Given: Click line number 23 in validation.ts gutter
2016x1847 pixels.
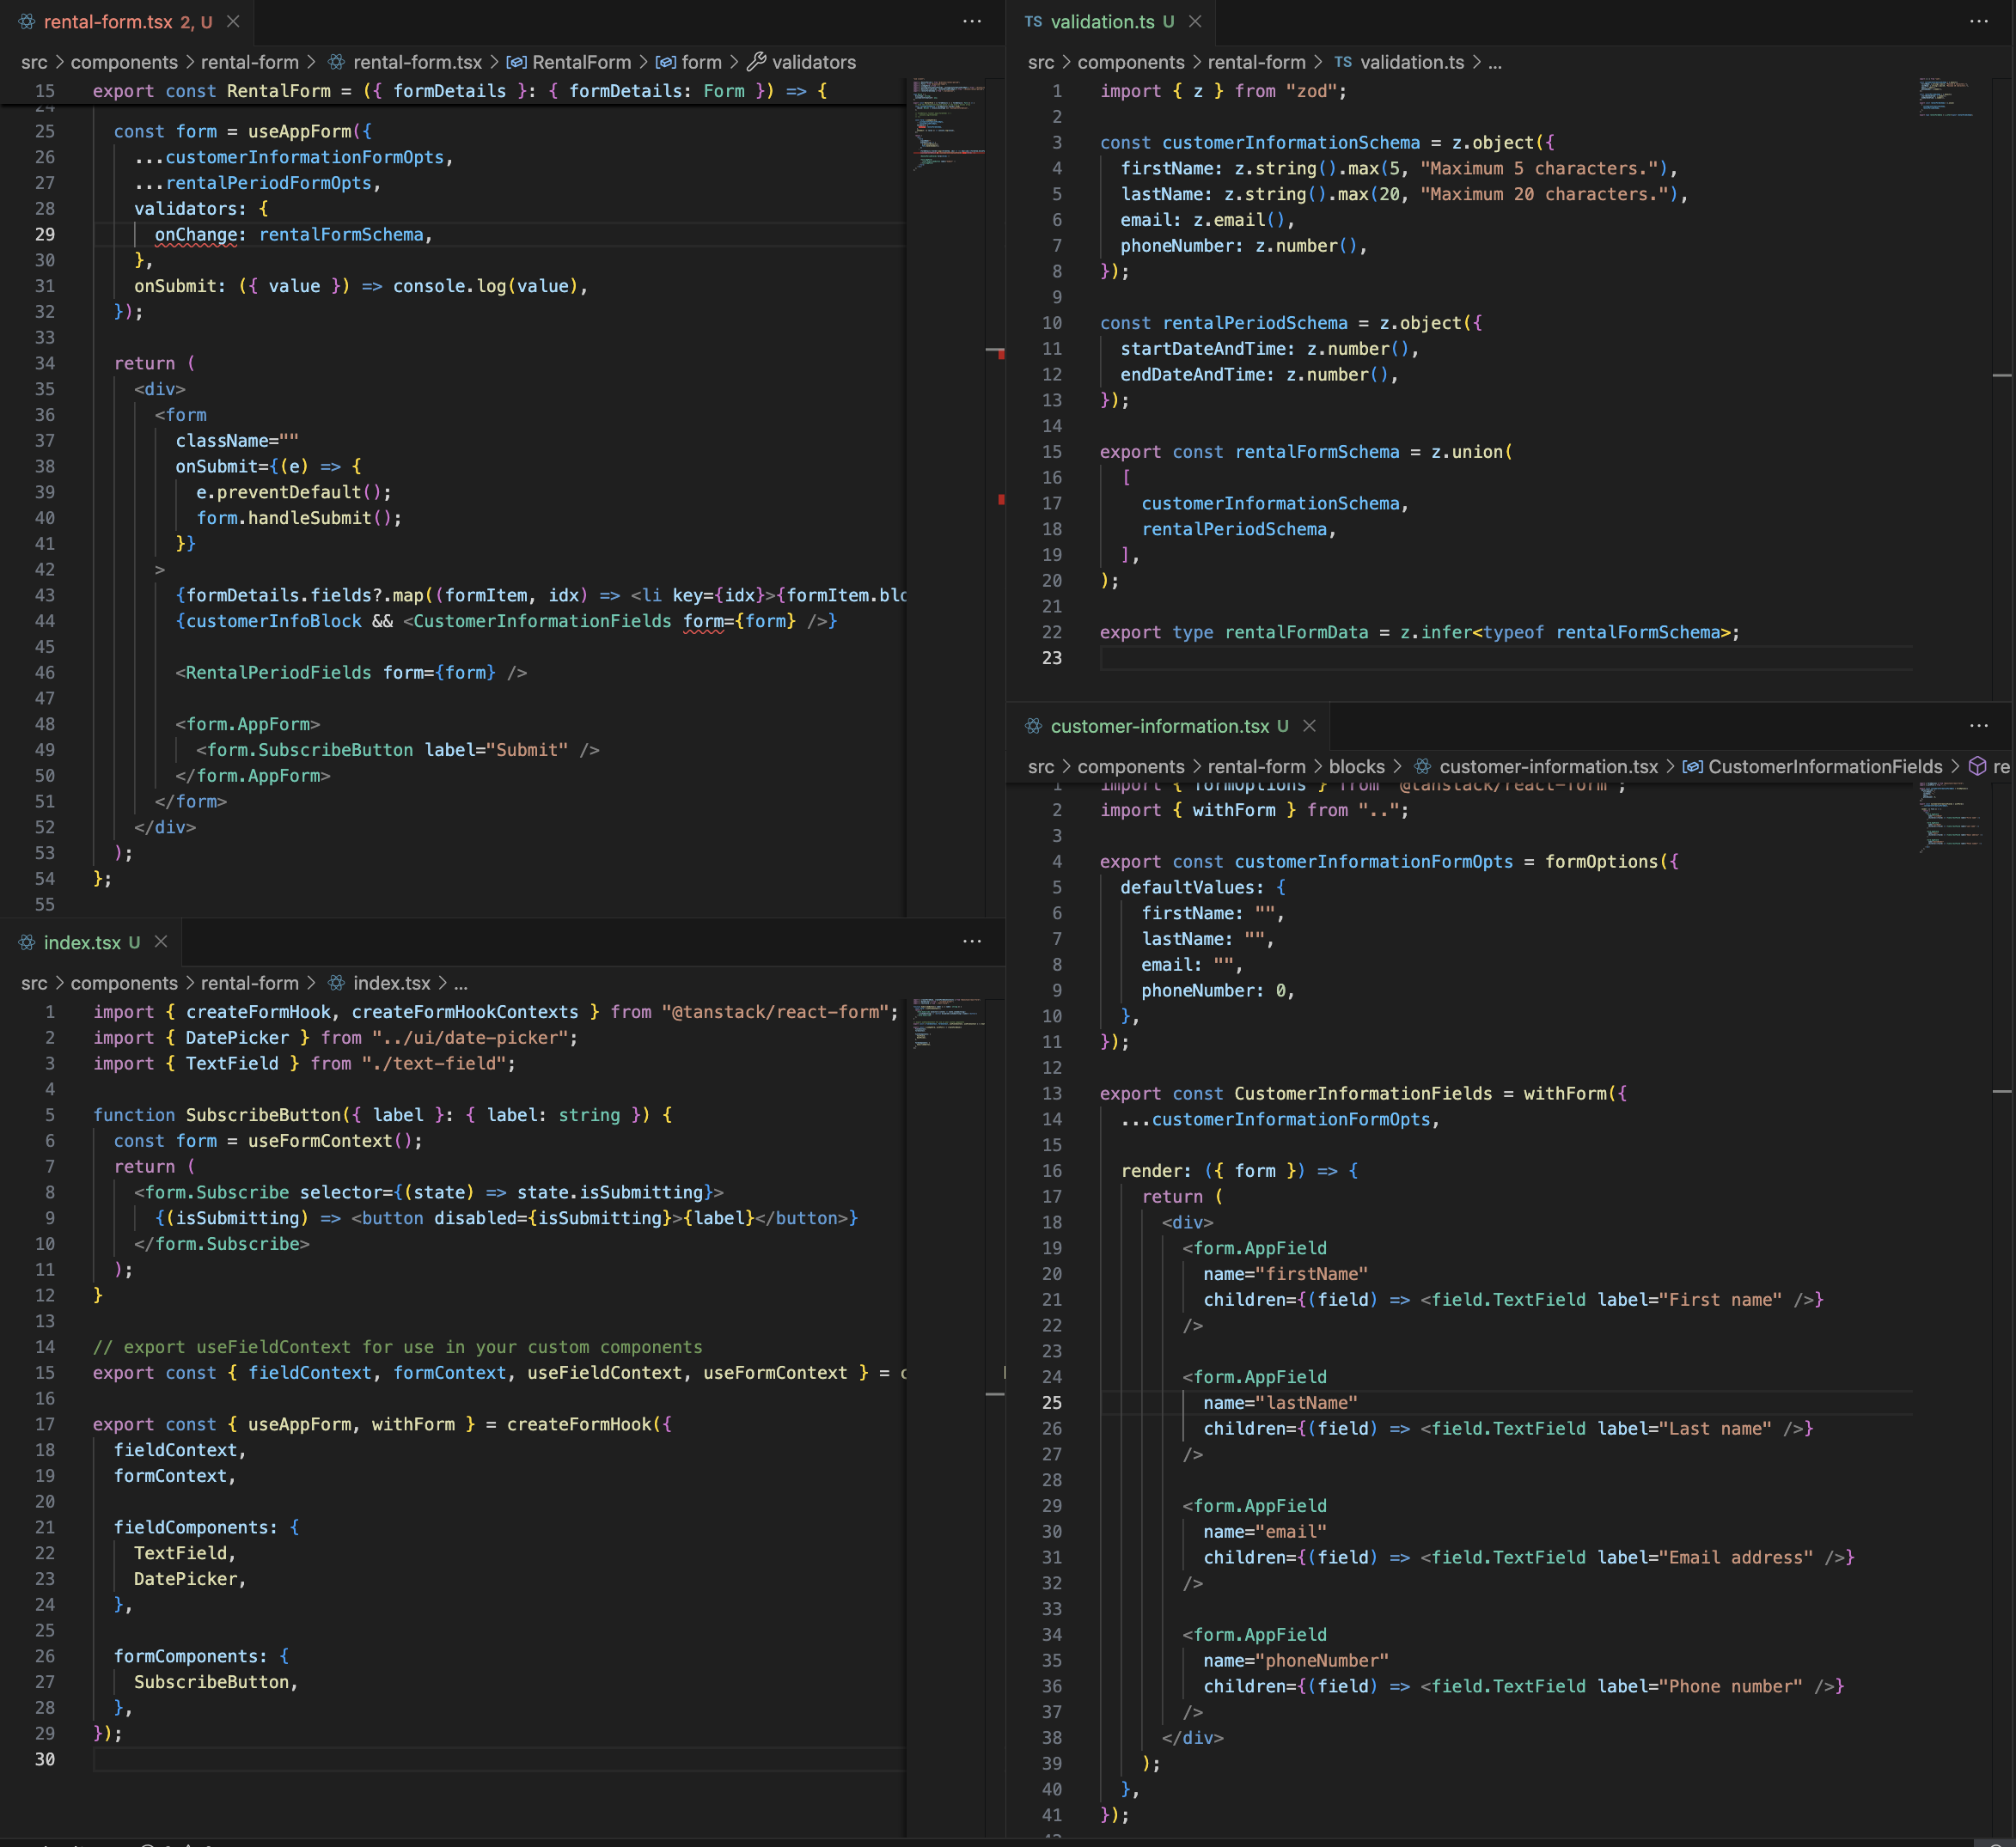Looking at the screenshot, I should click(x=1052, y=658).
